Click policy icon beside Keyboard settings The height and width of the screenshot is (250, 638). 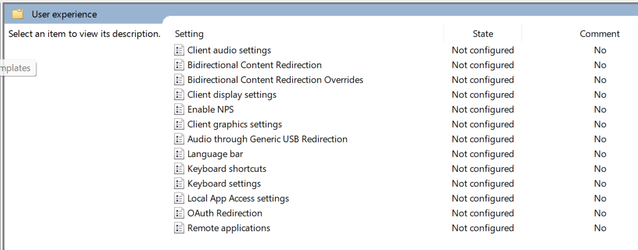(x=179, y=183)
